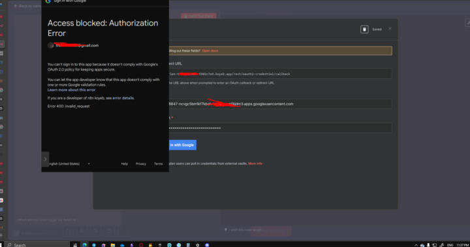
Task: Open the 'Learn more about this error' link
Action: click(71, 90)
